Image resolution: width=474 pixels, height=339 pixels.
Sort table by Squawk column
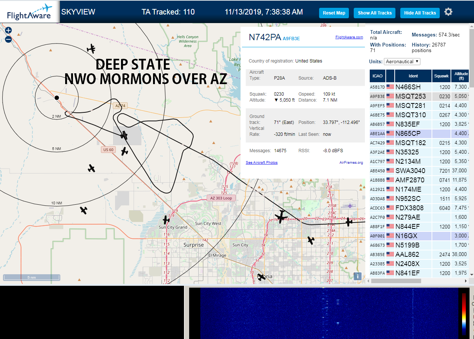(441, 76)
